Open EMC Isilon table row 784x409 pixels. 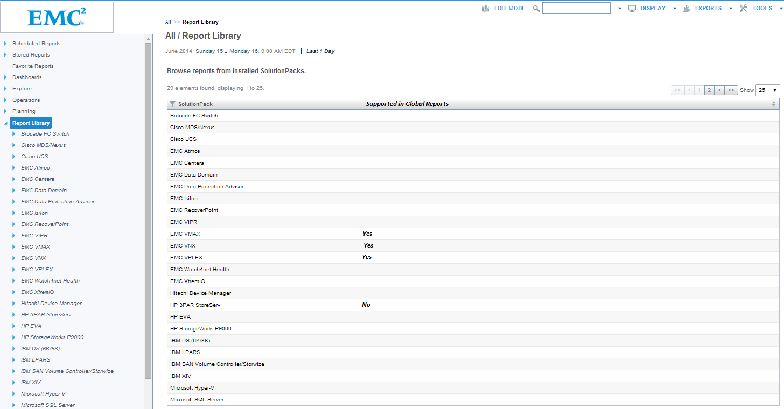[473, 199]
